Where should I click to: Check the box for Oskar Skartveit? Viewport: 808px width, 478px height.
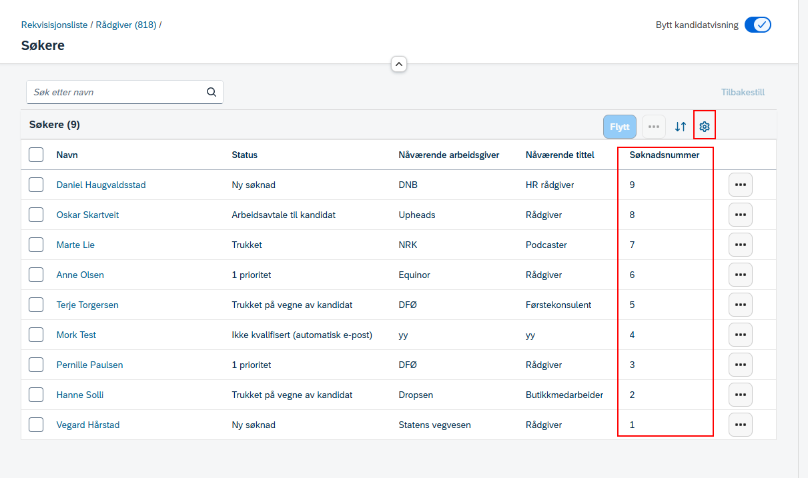click(36, 215)
